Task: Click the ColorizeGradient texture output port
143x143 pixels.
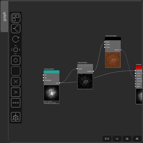Action: (x=121, y=50)
